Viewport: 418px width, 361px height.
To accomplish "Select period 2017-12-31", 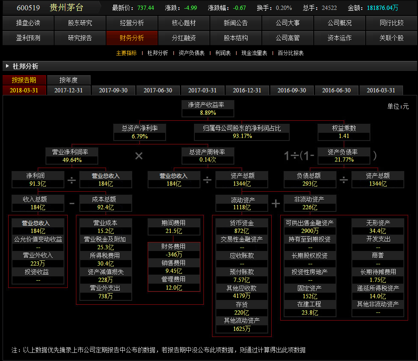I will [x=69, y=90].
